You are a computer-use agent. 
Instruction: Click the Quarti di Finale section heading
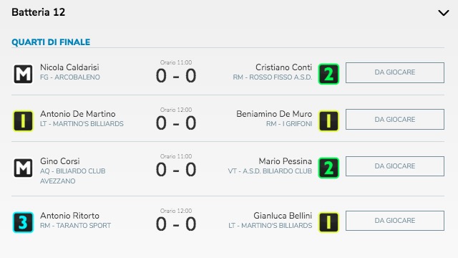[x=51, y=42]
